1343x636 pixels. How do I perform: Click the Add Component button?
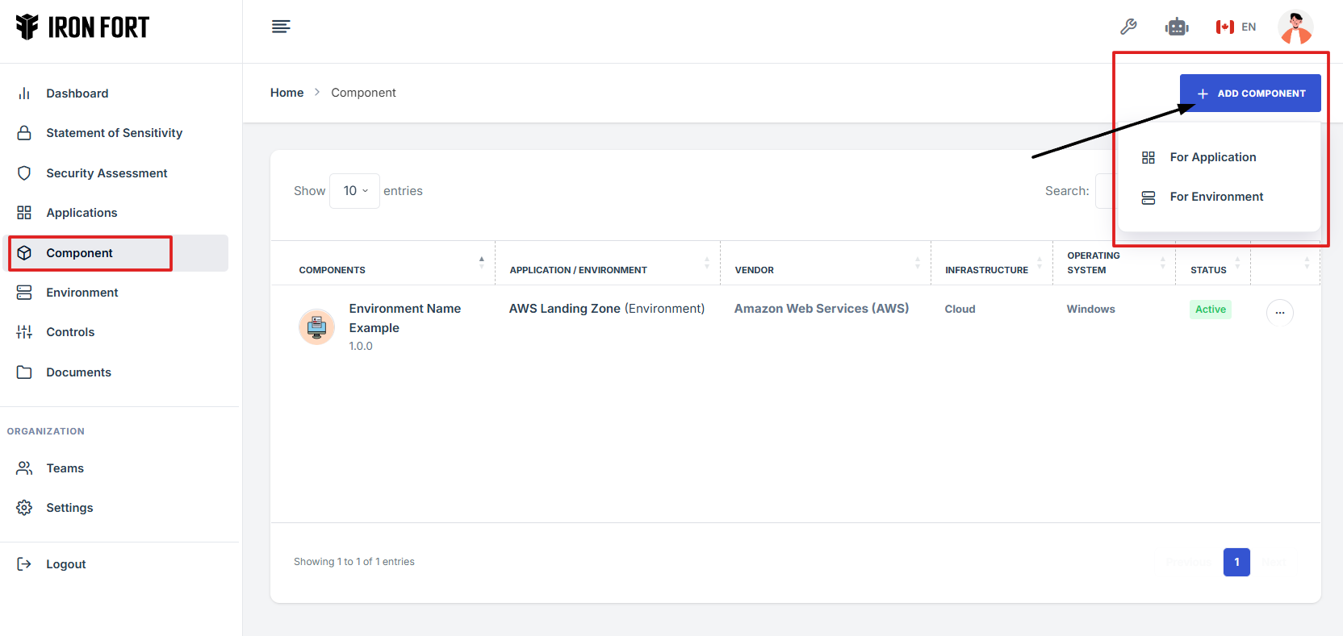1249,94
